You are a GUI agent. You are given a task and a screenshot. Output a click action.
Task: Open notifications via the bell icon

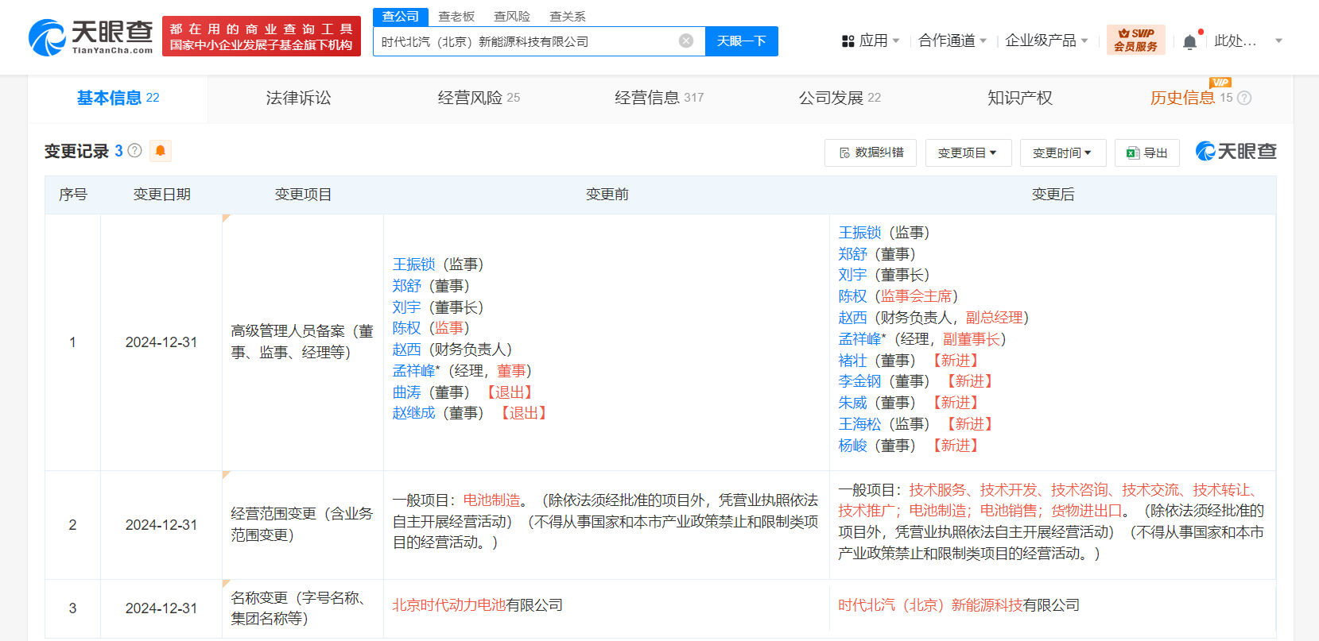[1189, 41]
